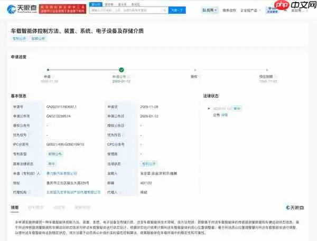Click the help icon beside 代理机构 label
The height and width of the screenshot is (241, 317).
click(29, 192)
